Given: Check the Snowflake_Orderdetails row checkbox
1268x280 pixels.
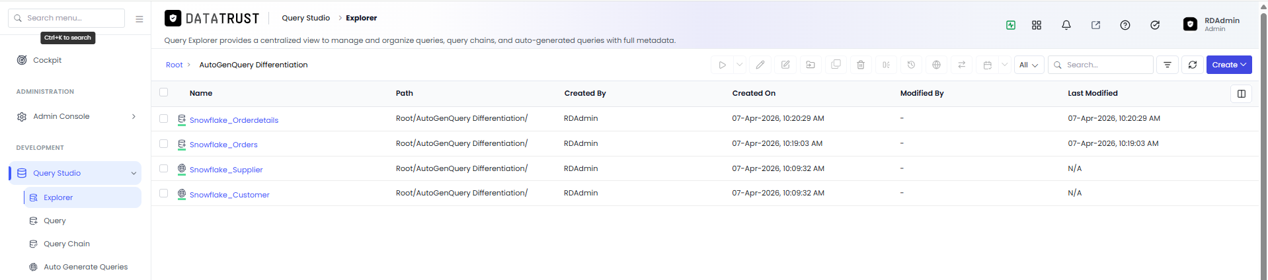Looking at the screenshot, I should pyautogui.click(x=164, y=118).
